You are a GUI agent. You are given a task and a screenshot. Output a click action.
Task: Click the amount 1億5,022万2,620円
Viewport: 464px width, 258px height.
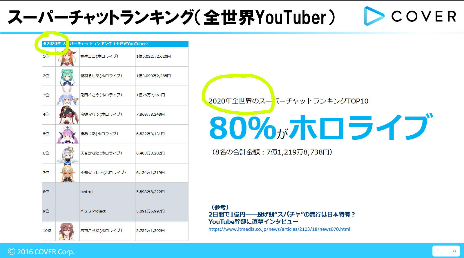153,56
